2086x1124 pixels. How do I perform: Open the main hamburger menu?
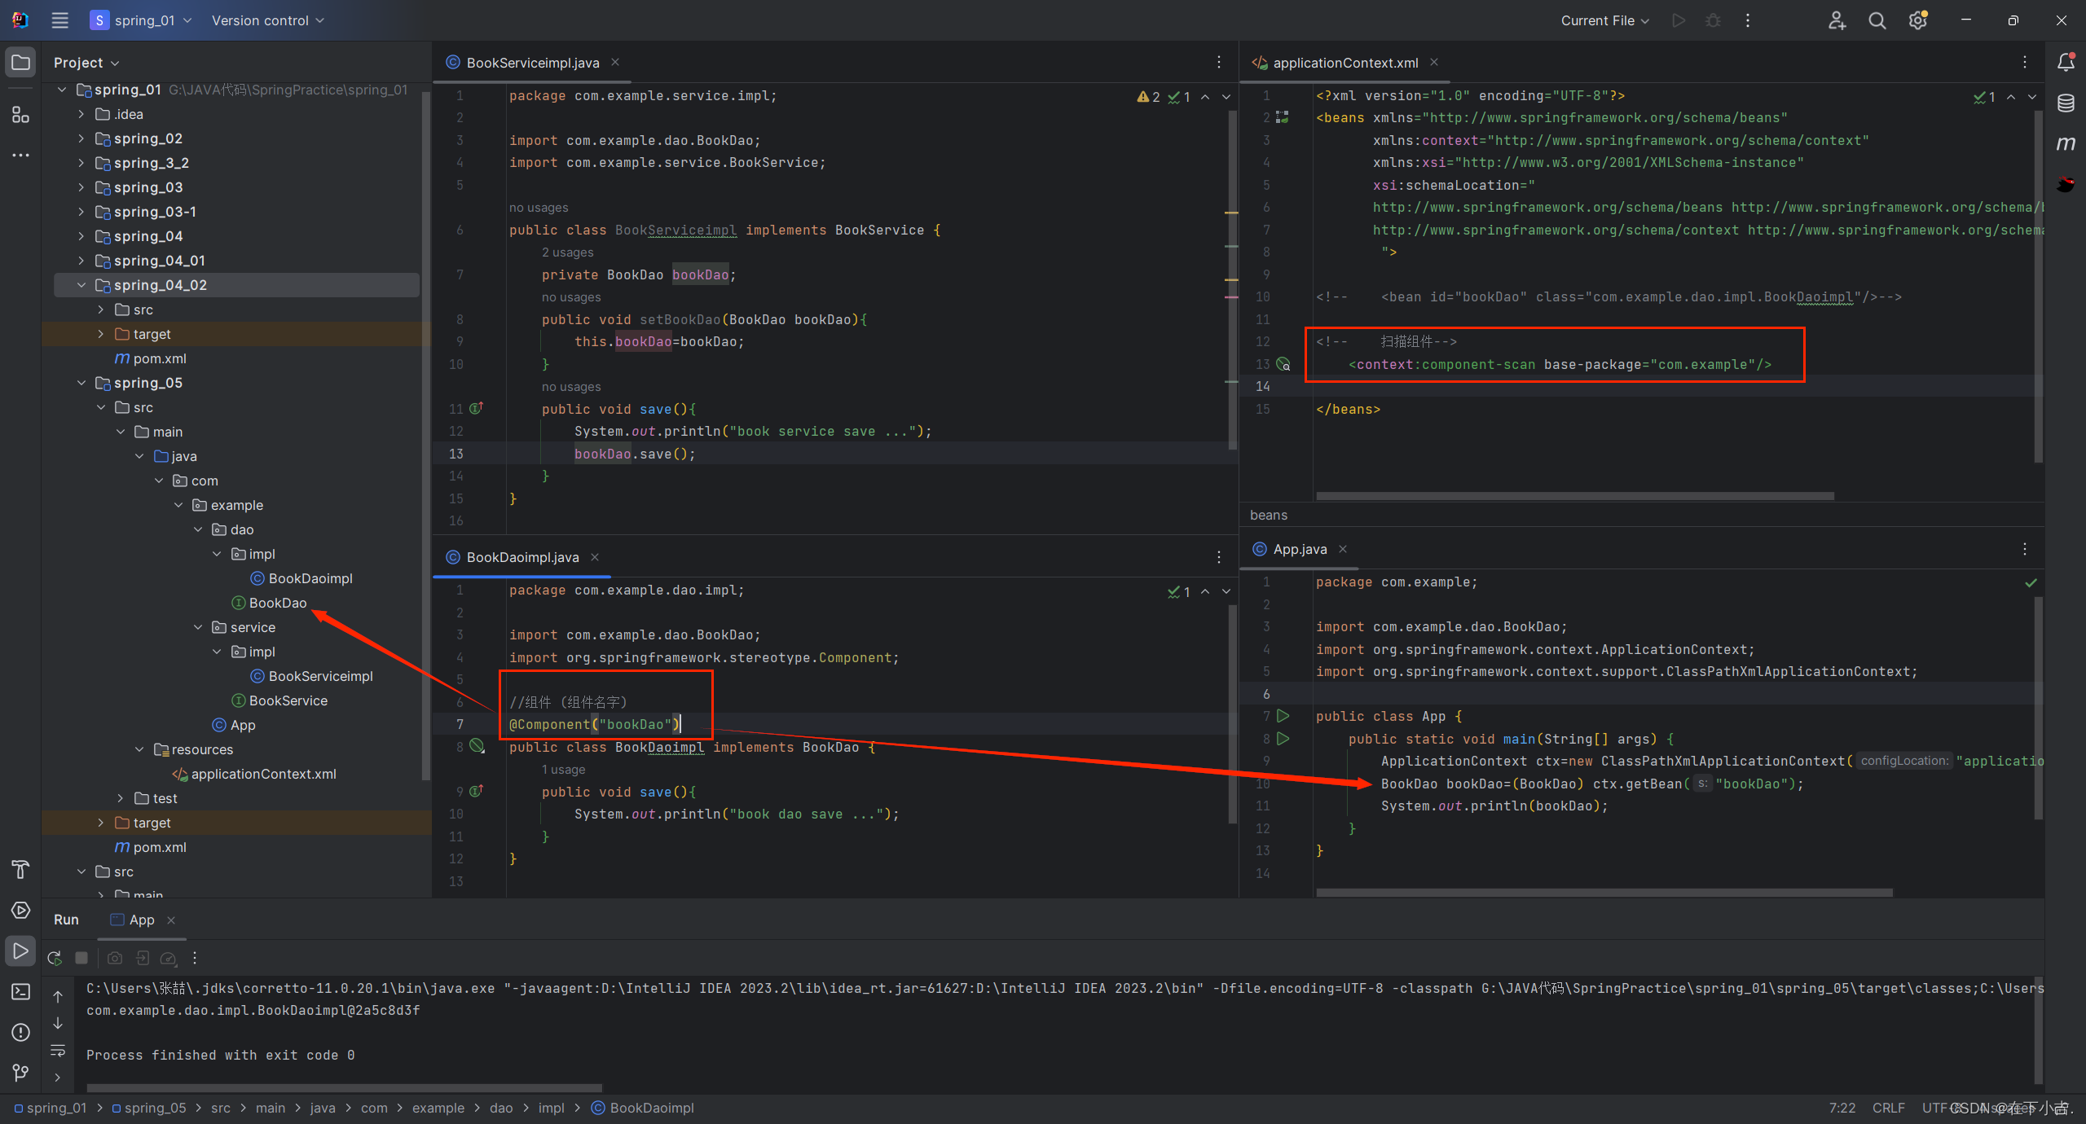click(x=59, y=20)
